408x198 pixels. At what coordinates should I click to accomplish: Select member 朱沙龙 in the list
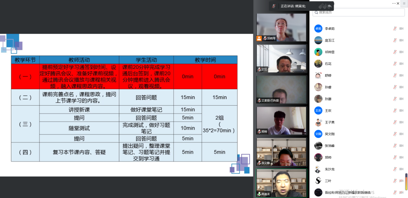(330, 169)
